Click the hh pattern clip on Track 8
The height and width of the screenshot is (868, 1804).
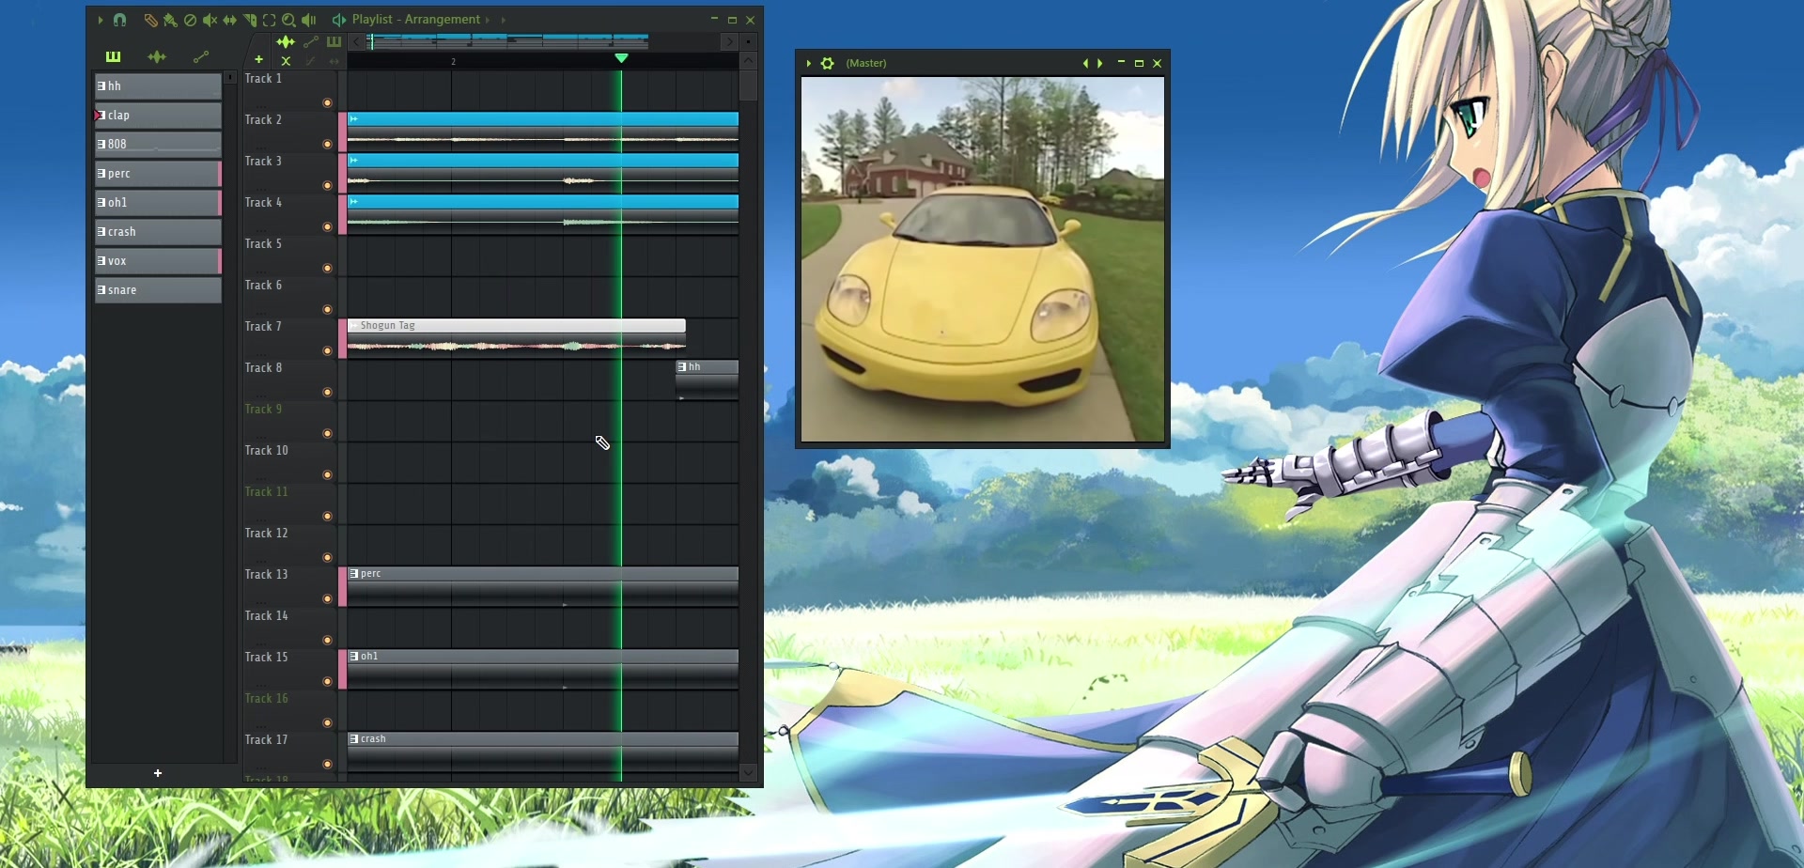click(x=708, y=380)
